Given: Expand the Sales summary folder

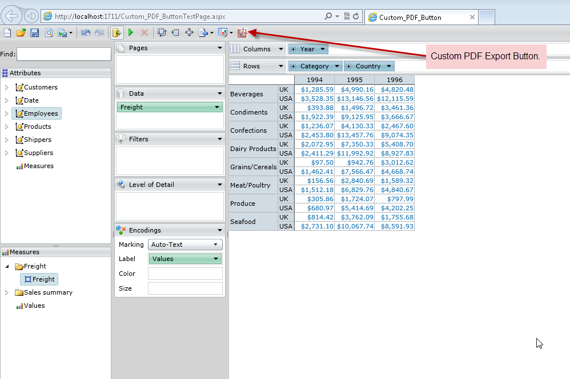Looking at the screenshot, I should pos(6,292).
